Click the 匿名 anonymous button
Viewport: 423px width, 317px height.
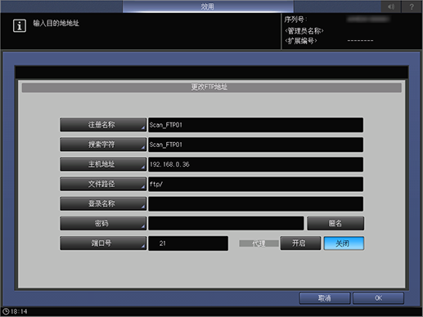335,223
